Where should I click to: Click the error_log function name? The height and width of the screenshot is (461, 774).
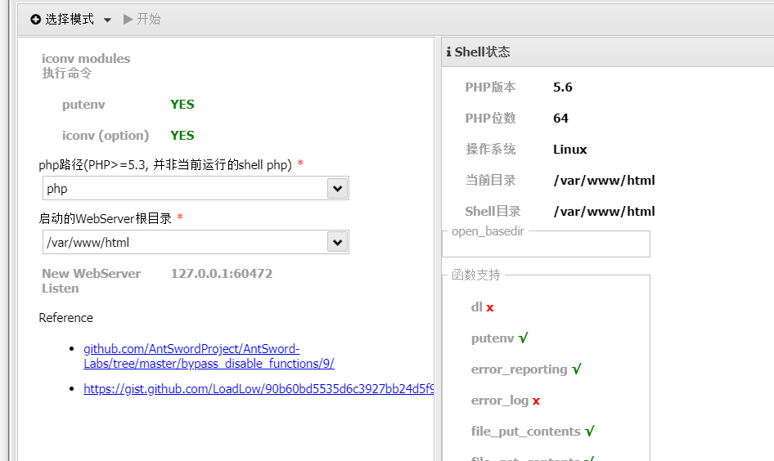(x=500, y=401)
